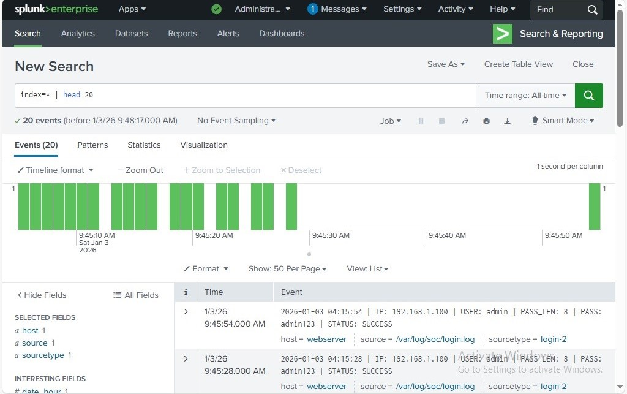Click Hide Fields
This screenshot has width=627, height=394.
42,295
